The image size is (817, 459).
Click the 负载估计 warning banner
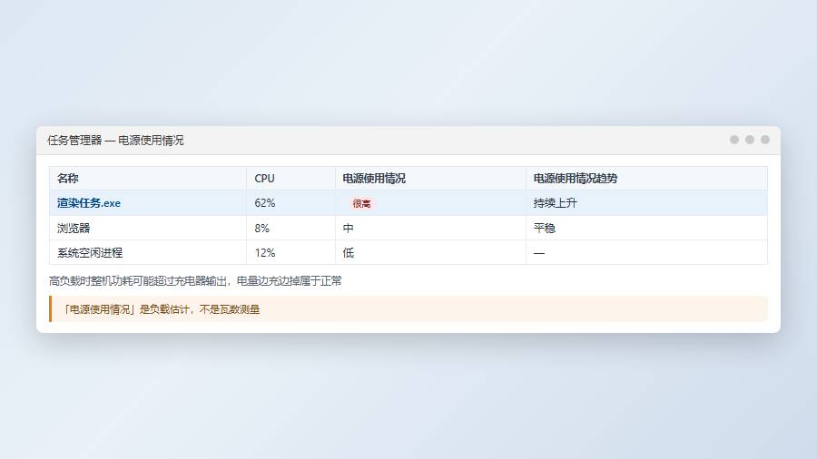click(408, 309)
